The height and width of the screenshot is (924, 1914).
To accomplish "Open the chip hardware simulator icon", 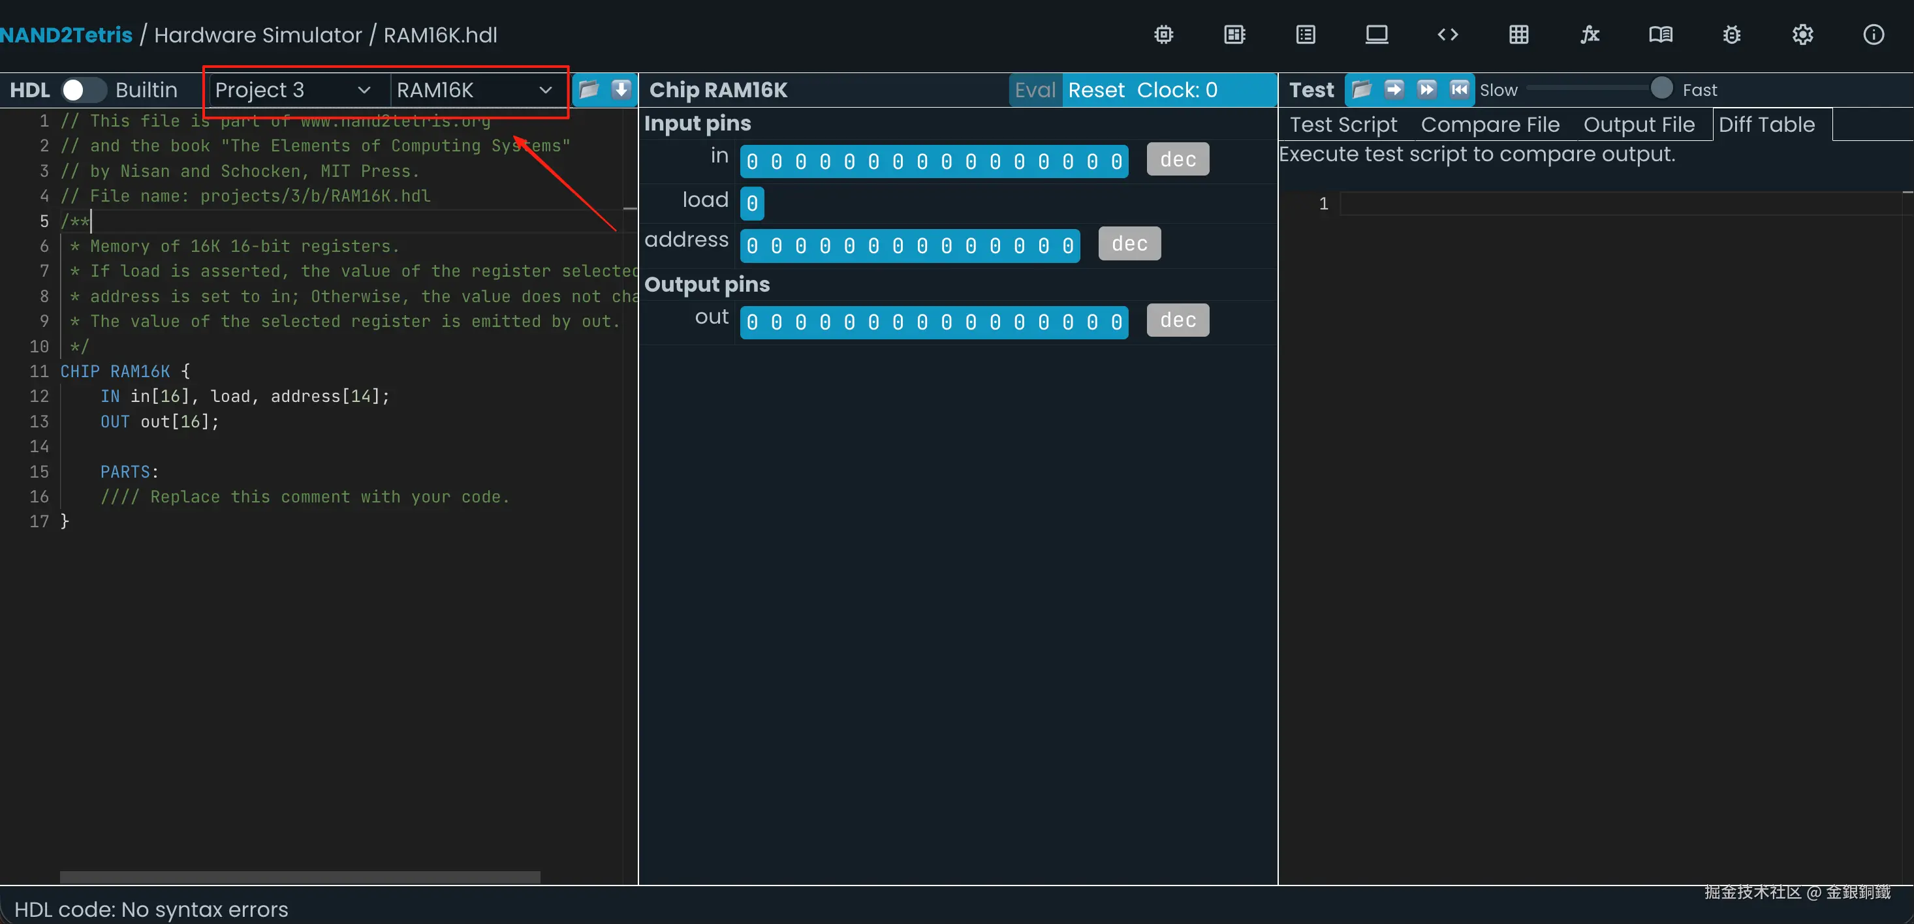I will [1163, 35].
